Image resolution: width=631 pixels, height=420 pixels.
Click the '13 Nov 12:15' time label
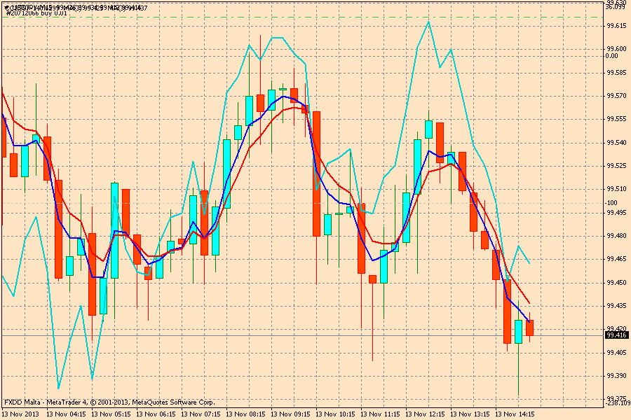point(426,414)
